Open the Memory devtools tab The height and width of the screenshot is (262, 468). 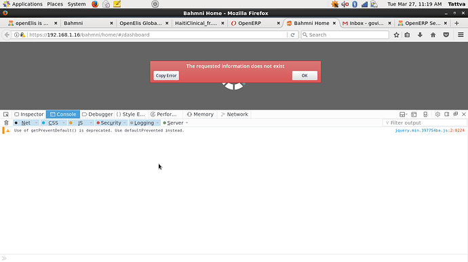(200, 114)
